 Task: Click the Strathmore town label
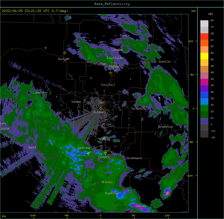pos(134,158)
